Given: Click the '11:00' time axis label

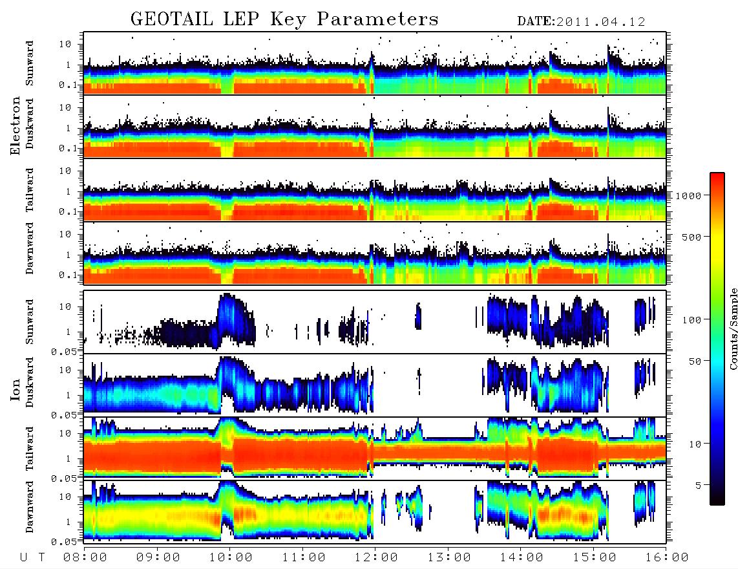Looking at the screenshot, I should [x=304, y=558].
